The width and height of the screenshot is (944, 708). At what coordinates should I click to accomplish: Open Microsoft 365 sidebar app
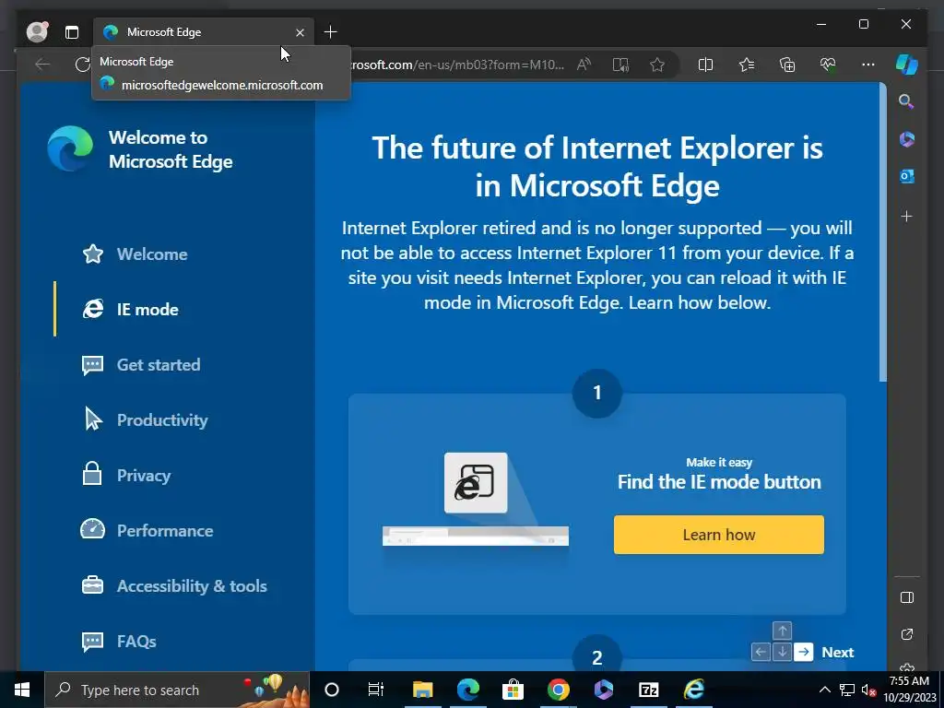[x=907, y=139]
